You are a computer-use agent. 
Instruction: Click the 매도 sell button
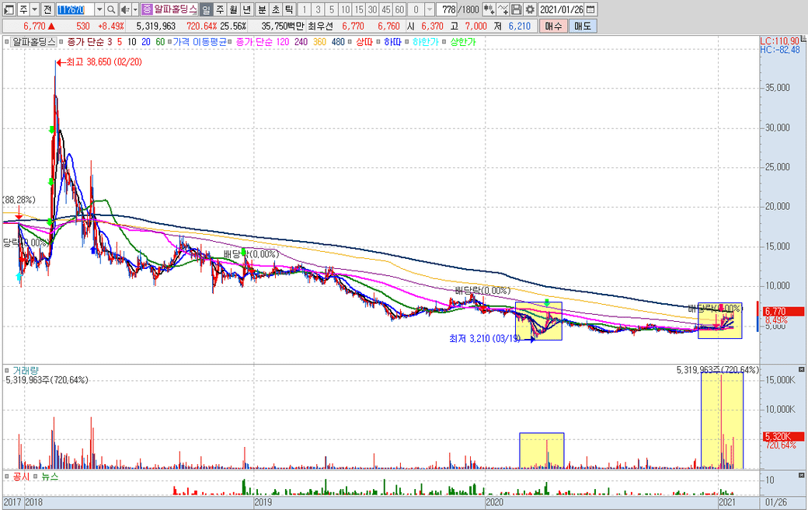[x=582, y=26]
